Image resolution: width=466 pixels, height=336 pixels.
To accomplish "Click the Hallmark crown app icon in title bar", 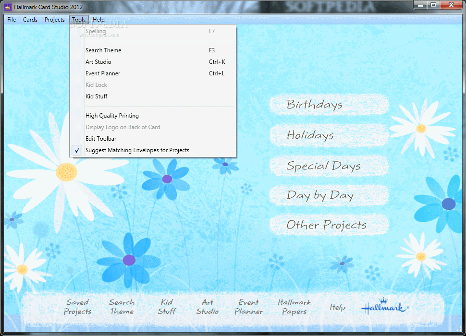I will [7, 7].
